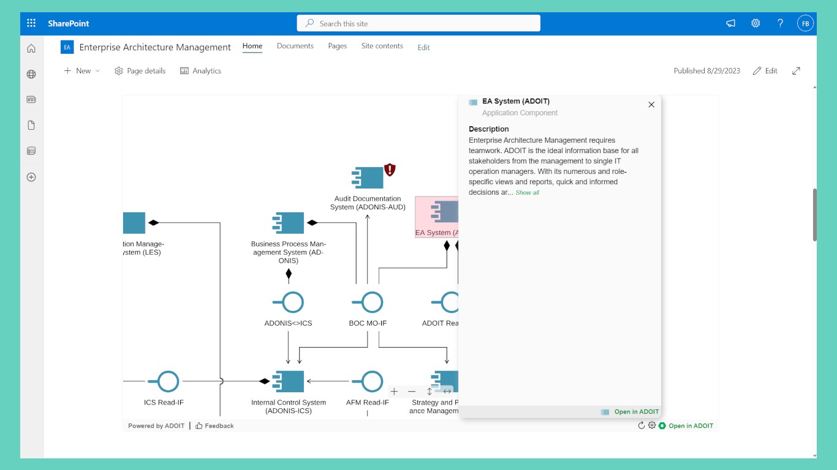The image size is (837, 470).
Task: Click the red shield warning badge
Action: click(390, 170)
